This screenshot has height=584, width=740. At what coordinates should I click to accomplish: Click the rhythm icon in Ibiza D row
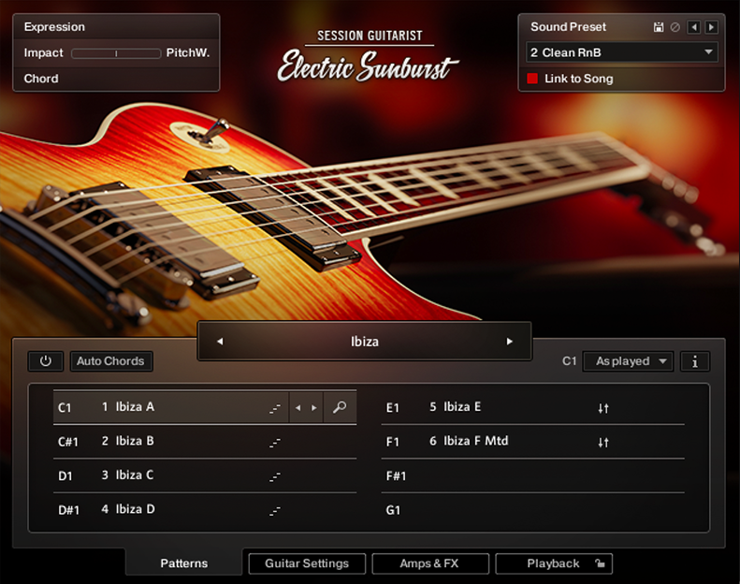[x=275, y=511]
